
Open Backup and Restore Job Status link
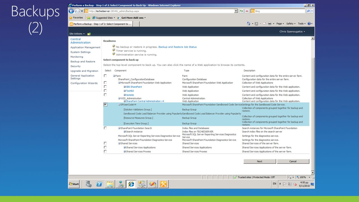tap(177, 47)
